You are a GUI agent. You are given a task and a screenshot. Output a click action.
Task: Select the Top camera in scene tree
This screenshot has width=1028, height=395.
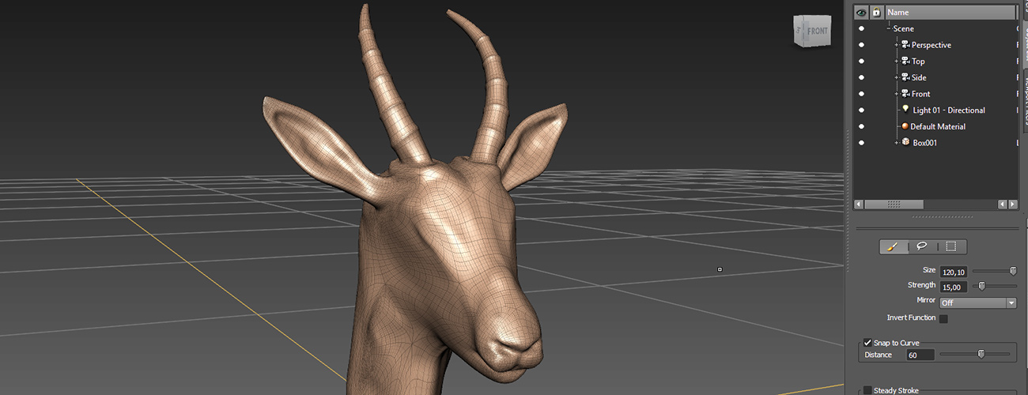click(917, 62)
